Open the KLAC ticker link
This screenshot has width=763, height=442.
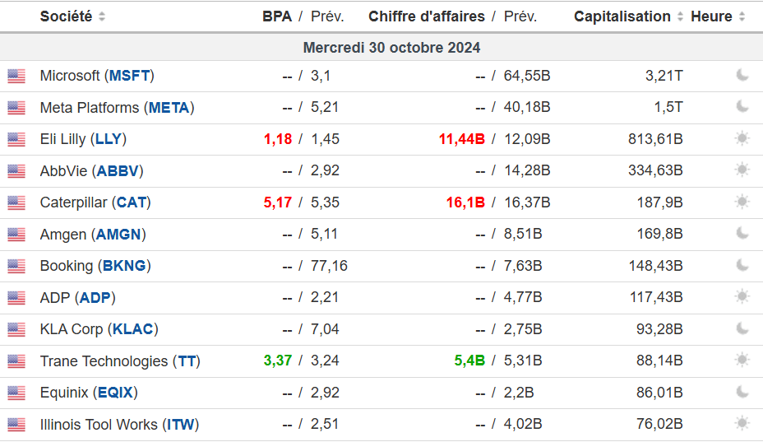click(x=133, y=329)
